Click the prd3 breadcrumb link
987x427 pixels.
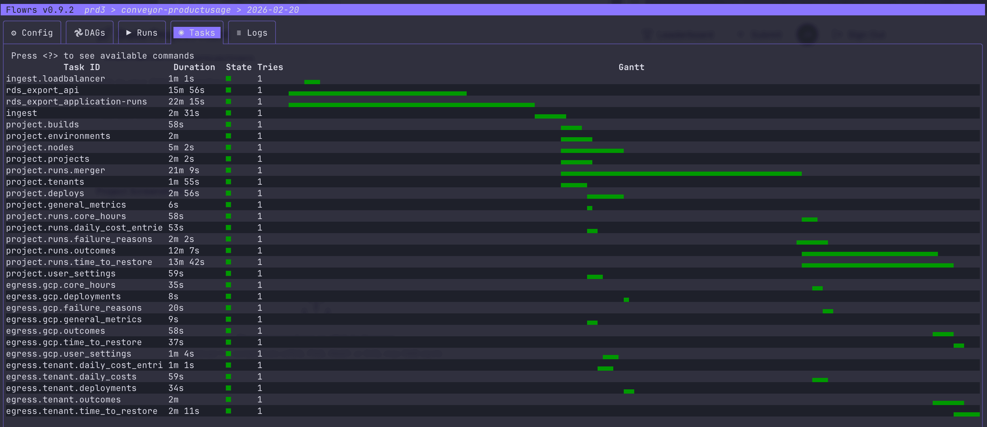[95, 9]
